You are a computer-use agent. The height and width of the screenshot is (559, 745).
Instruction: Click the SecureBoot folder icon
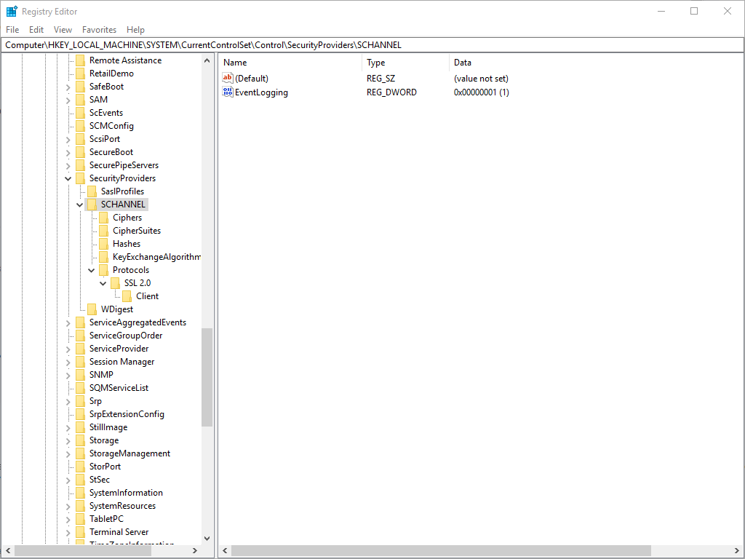[x=80, y=151]
